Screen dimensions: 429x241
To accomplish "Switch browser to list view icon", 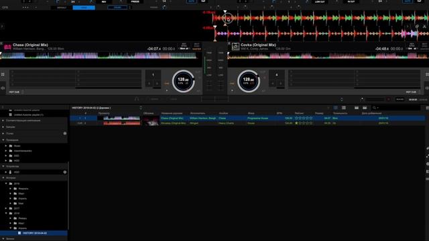I will point(336,108).
